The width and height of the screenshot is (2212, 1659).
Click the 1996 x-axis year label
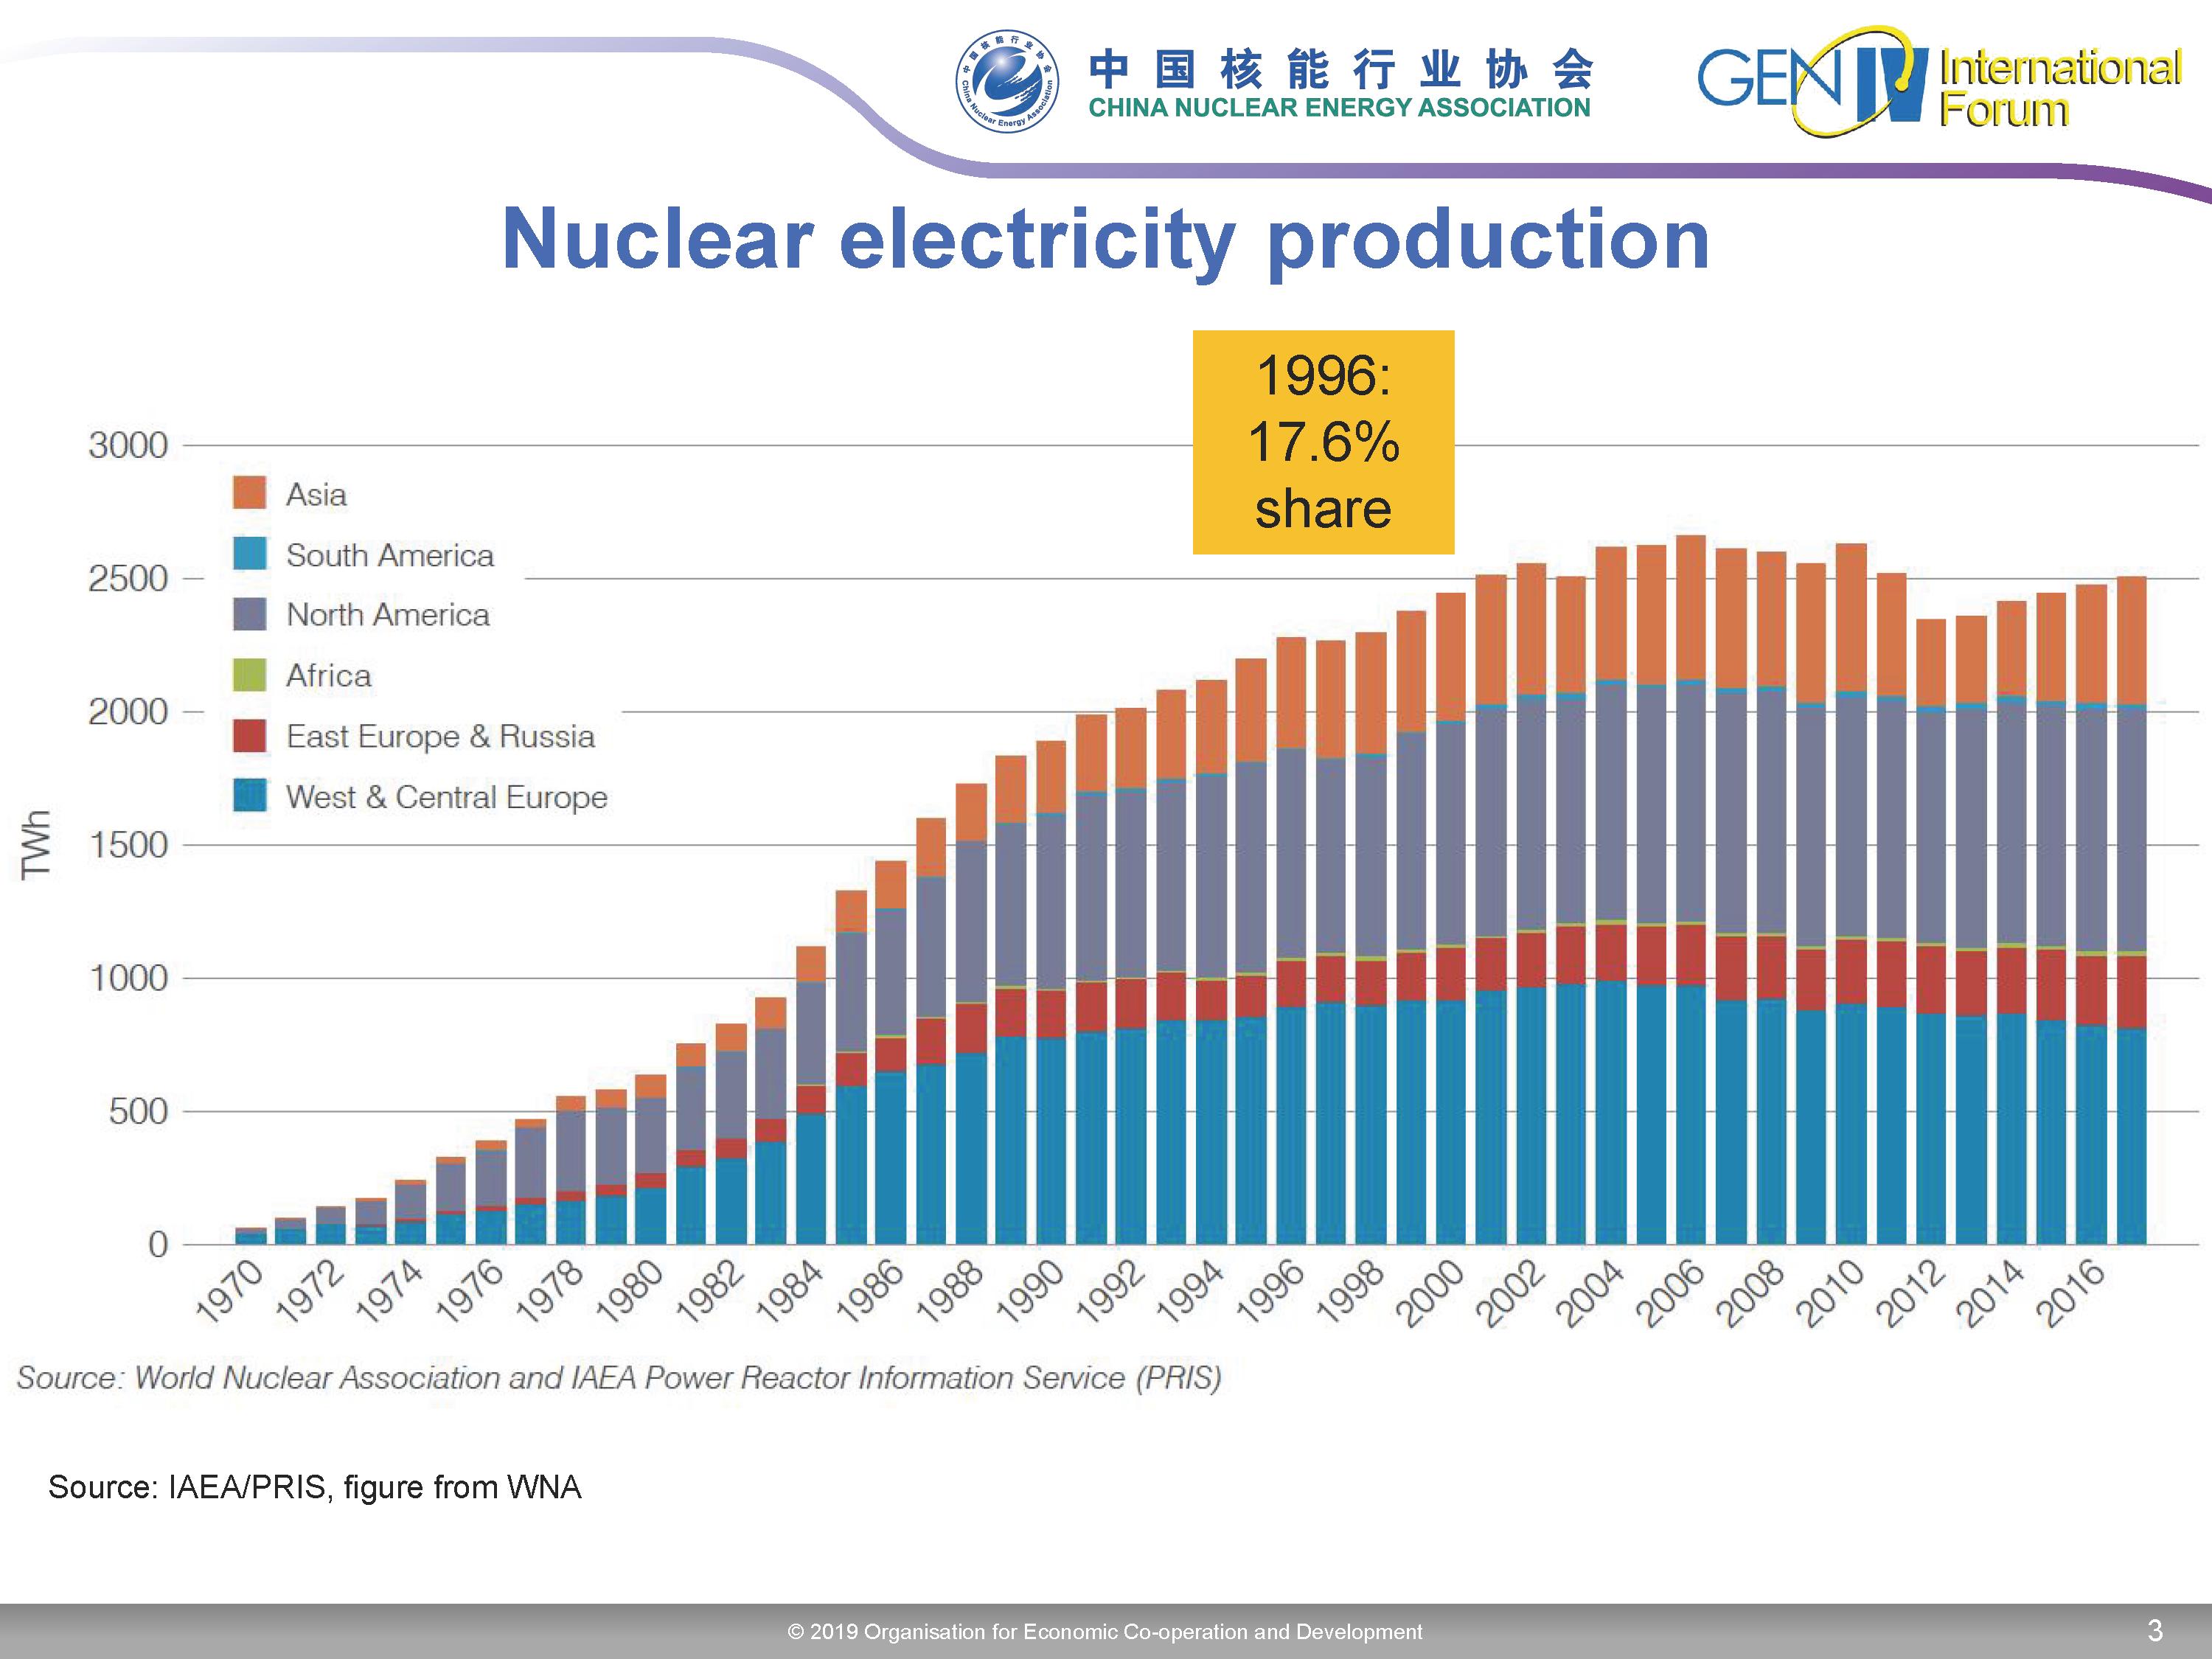click(x=1270, y=1292)
